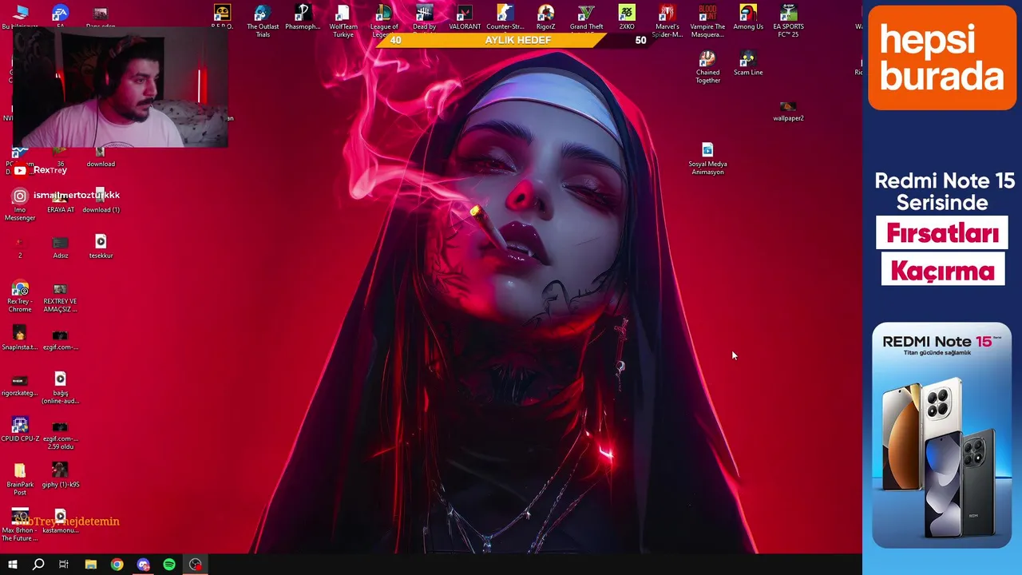The width and height of the screenshot is (1022, 575).
Task: Open the taskbar search magnifier
Action: [x=38, y=565]
